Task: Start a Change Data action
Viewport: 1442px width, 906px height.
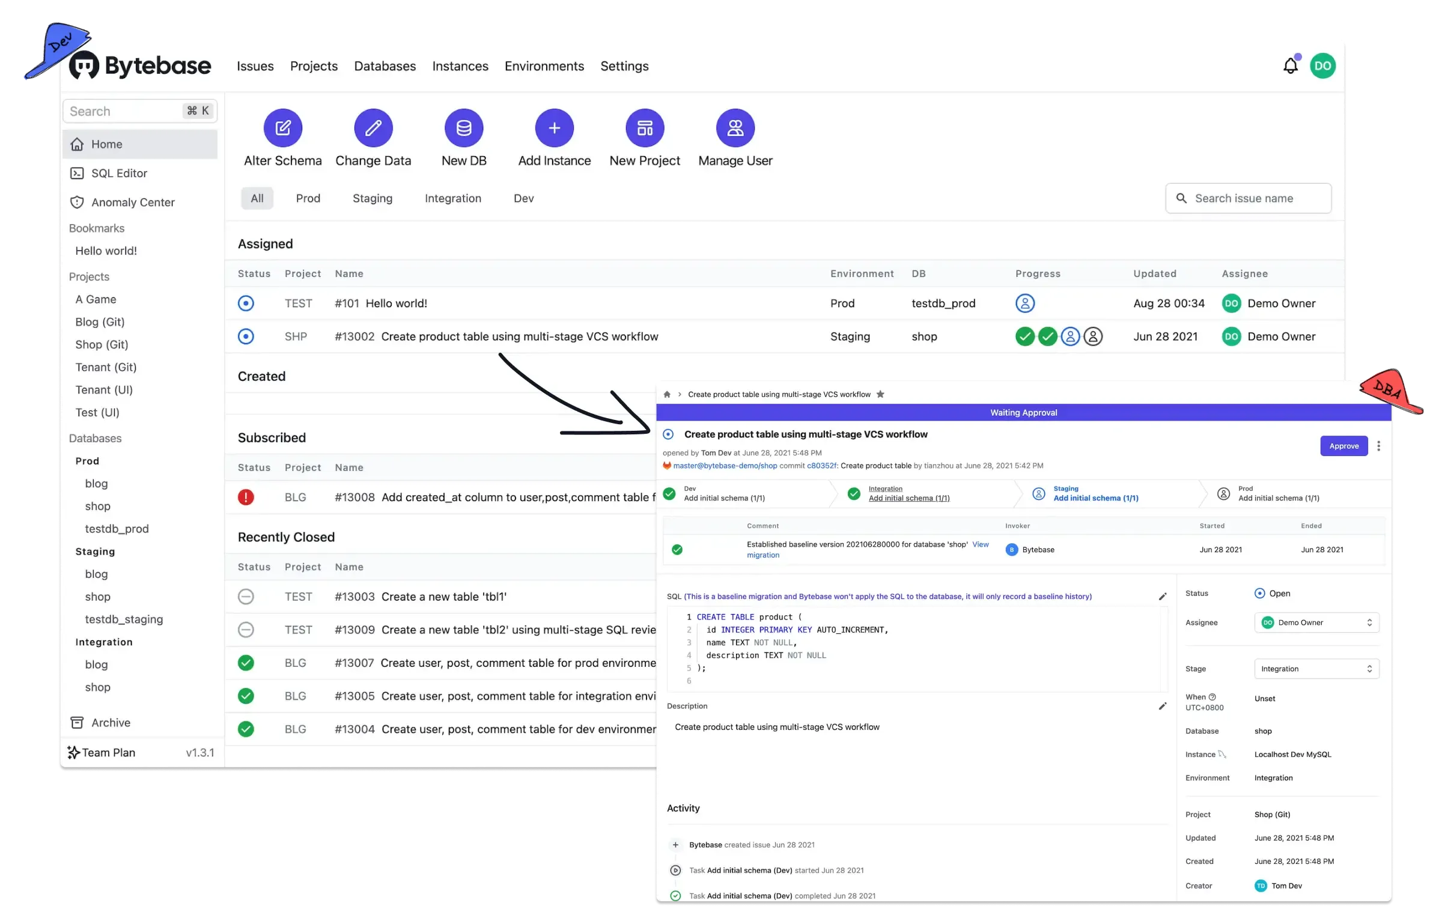Action: [x=373, y=128]
